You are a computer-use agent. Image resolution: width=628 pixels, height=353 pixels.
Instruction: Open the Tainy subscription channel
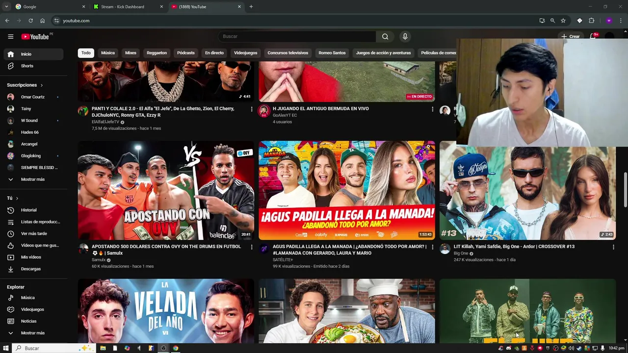(32, 109)
